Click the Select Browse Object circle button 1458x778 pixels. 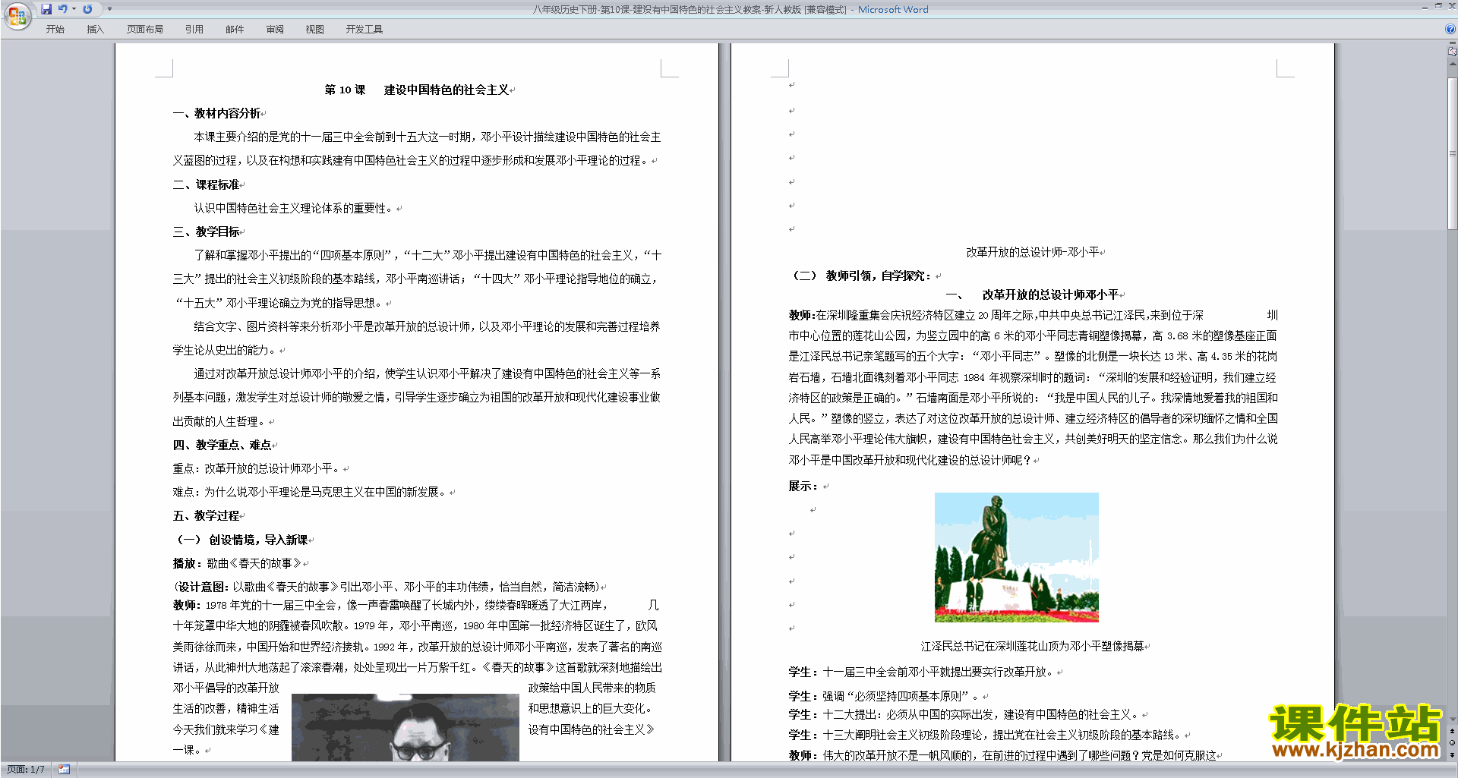[x=1453, y=743]
